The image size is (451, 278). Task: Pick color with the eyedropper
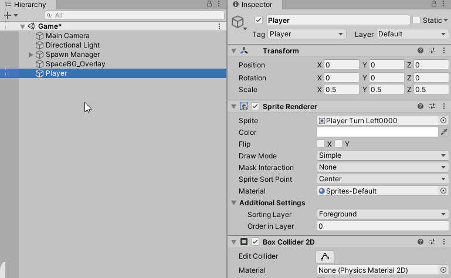pyautogui.click(x=444, y=132)
